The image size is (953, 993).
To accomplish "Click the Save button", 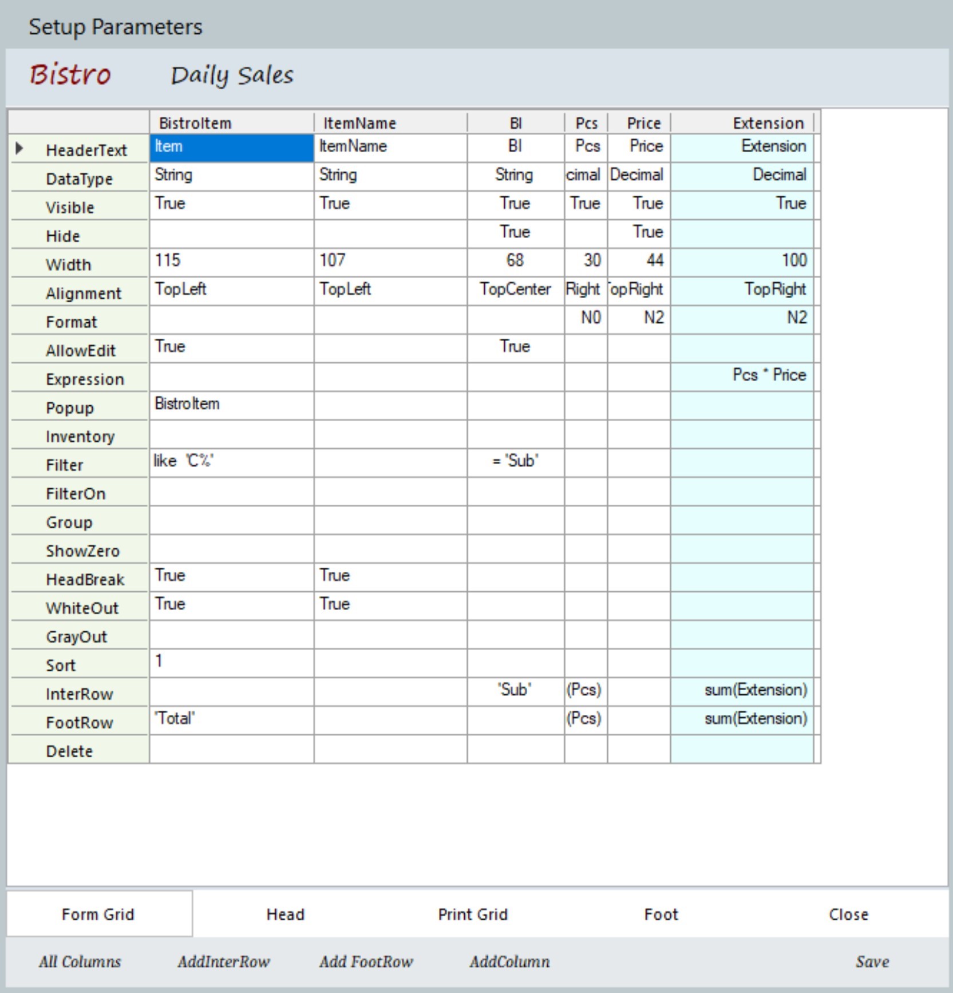I will click(872, 962).
